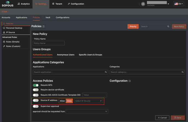Image resolution: width=188 pixels, height=122 pixels.
Task: Click the Policy Name input field
Action: [x=49, y=43]
